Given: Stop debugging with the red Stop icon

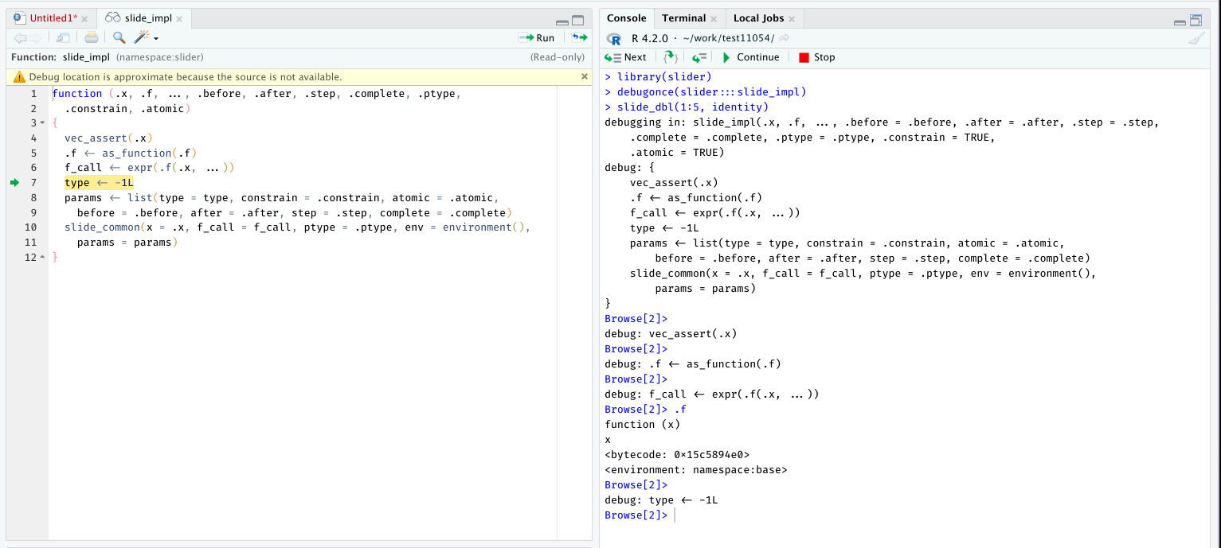Looking at the screenshot, I should tap(807, 56).
